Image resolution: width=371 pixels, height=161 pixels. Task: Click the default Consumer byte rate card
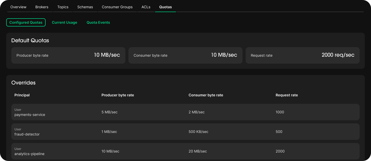point(185,55)
